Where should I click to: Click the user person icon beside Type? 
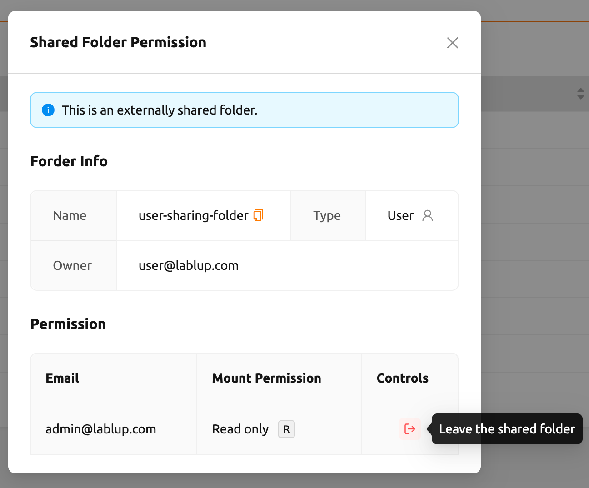(428, 215)
